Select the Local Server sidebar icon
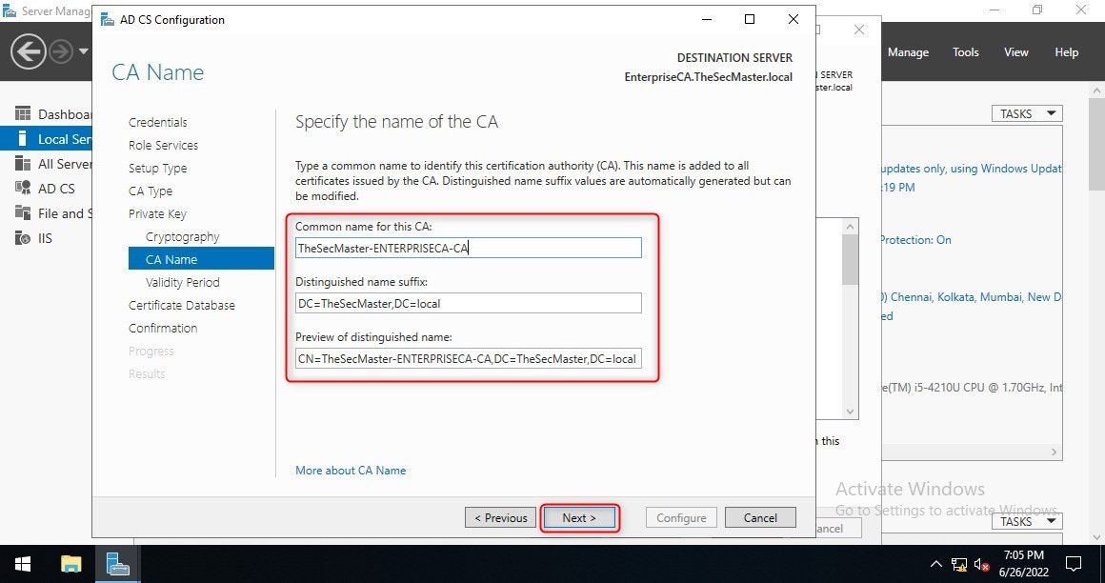 (x=23, y=139)
